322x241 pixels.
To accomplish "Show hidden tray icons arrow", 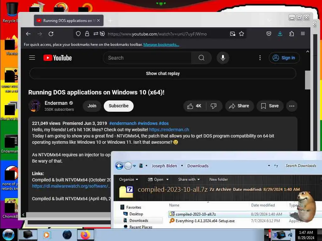I will [267, 235].
